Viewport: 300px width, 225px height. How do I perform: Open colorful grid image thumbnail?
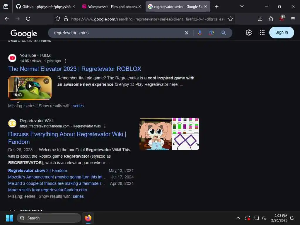click(186, 126)
